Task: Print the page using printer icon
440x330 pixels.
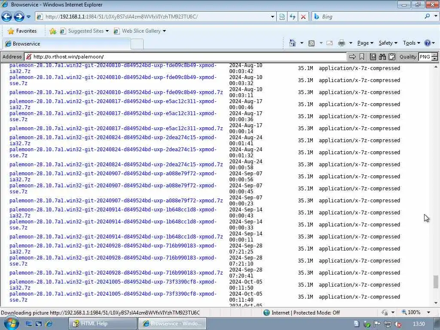Action: [x=341, y=43]
